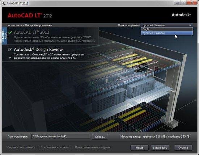This screenshot has height=155, width=199.
Task: Open Требования к системе link
Action: 55,147
